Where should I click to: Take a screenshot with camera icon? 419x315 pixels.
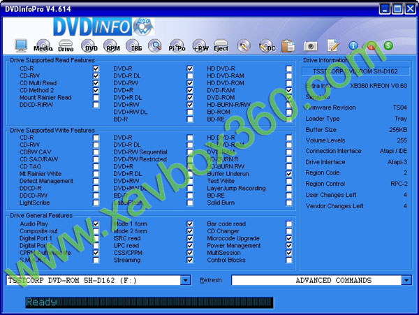click(x=310, y=46)
